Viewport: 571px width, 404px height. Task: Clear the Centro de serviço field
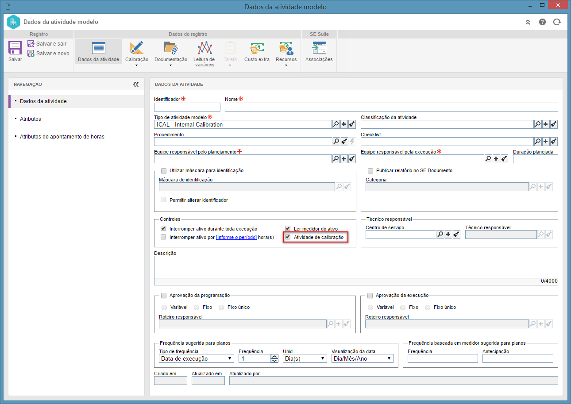pyautogui.click(x=456, y=235)
